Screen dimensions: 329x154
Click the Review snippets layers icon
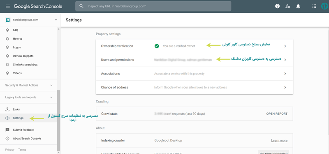click(7, 56)
